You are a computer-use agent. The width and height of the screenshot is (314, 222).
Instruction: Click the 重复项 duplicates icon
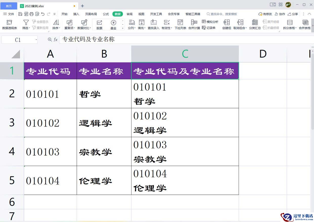(x=69, y=22)
